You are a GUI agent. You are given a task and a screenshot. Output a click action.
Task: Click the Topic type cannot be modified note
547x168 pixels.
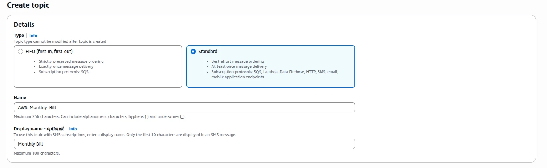pos(60,41)
